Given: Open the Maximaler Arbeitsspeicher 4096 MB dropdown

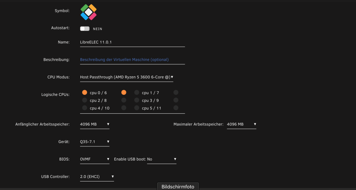Looking at the screenshot, I should [x=242, y=124].
